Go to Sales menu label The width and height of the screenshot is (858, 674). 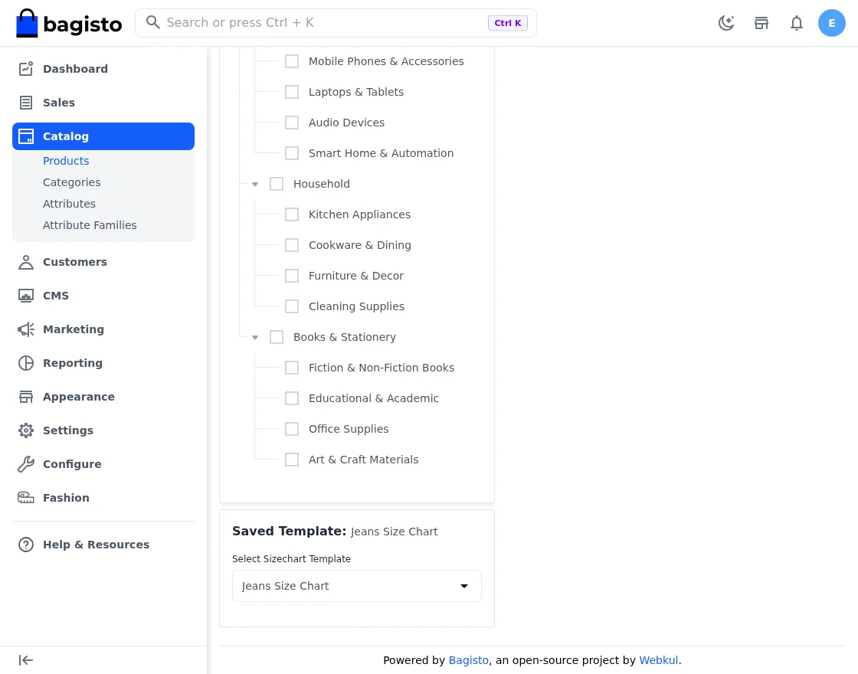[59, 103]
